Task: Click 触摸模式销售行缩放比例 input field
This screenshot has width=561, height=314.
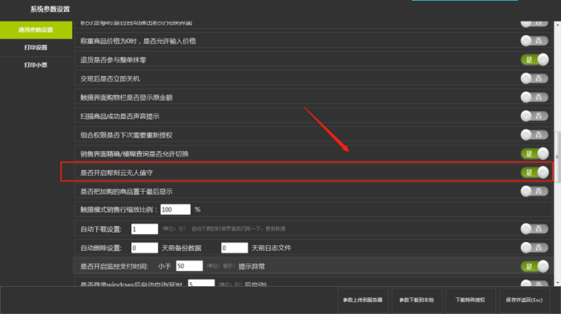Action: point(176,209)
